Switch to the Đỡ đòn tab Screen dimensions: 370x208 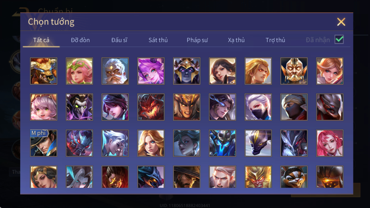[80, 40]
